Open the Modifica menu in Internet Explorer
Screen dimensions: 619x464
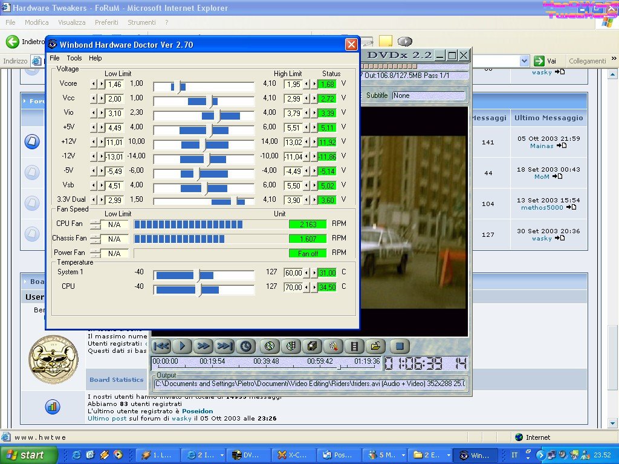[x=37, y=22]
